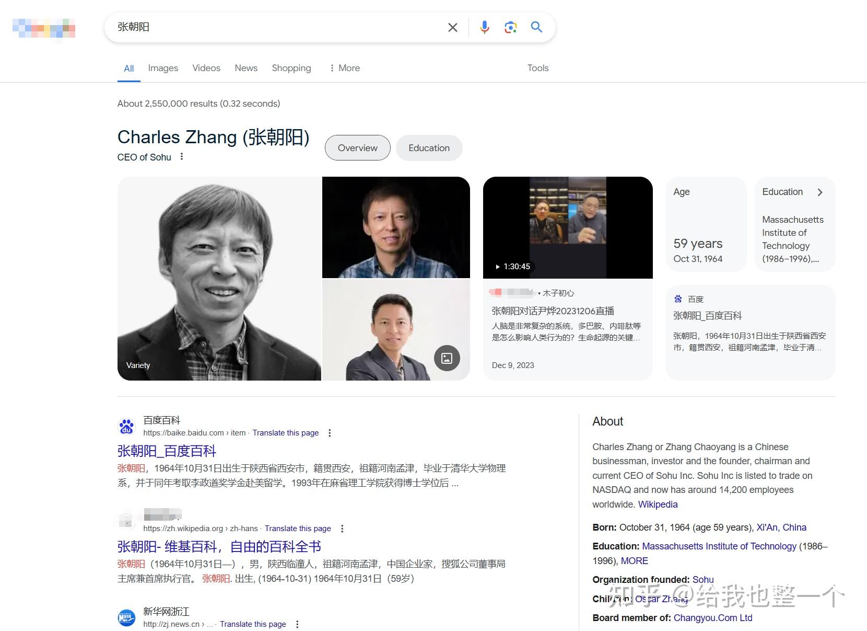Open the 张朝阳_百度百科 knowledge card
867x631 pixels.
pyautogui.click(x=751, y=332)
